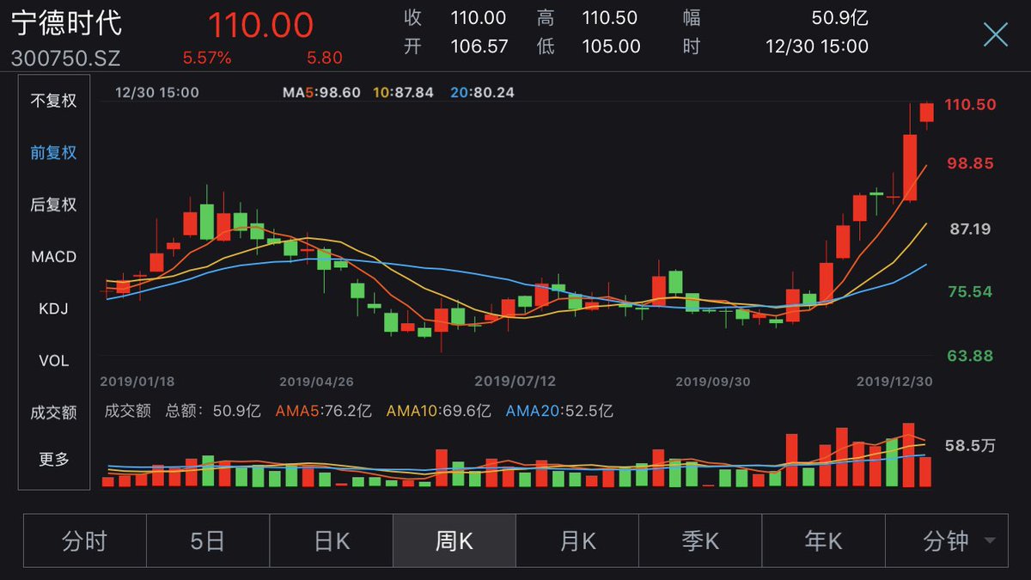
Task: Click the 2019/09/30 date axis label
Action: coord(713,381)
